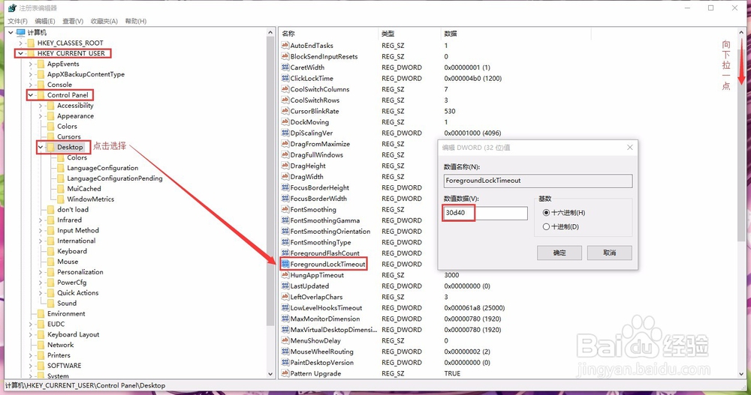The image size is (751, 395).
Task: Select the MenuShowDelay value
Action: coord(315,341)
